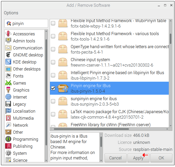Image resolution: width=175 pixels, height=167 pixels.
Task: Click the fonts-pecita package box icon
Action: coord(63,49)
